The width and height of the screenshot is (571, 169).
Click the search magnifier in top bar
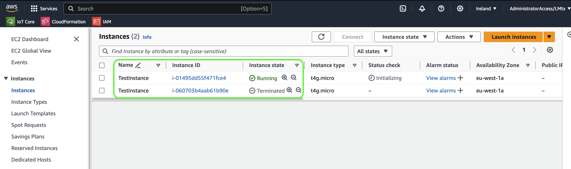(x=71, y=8)
